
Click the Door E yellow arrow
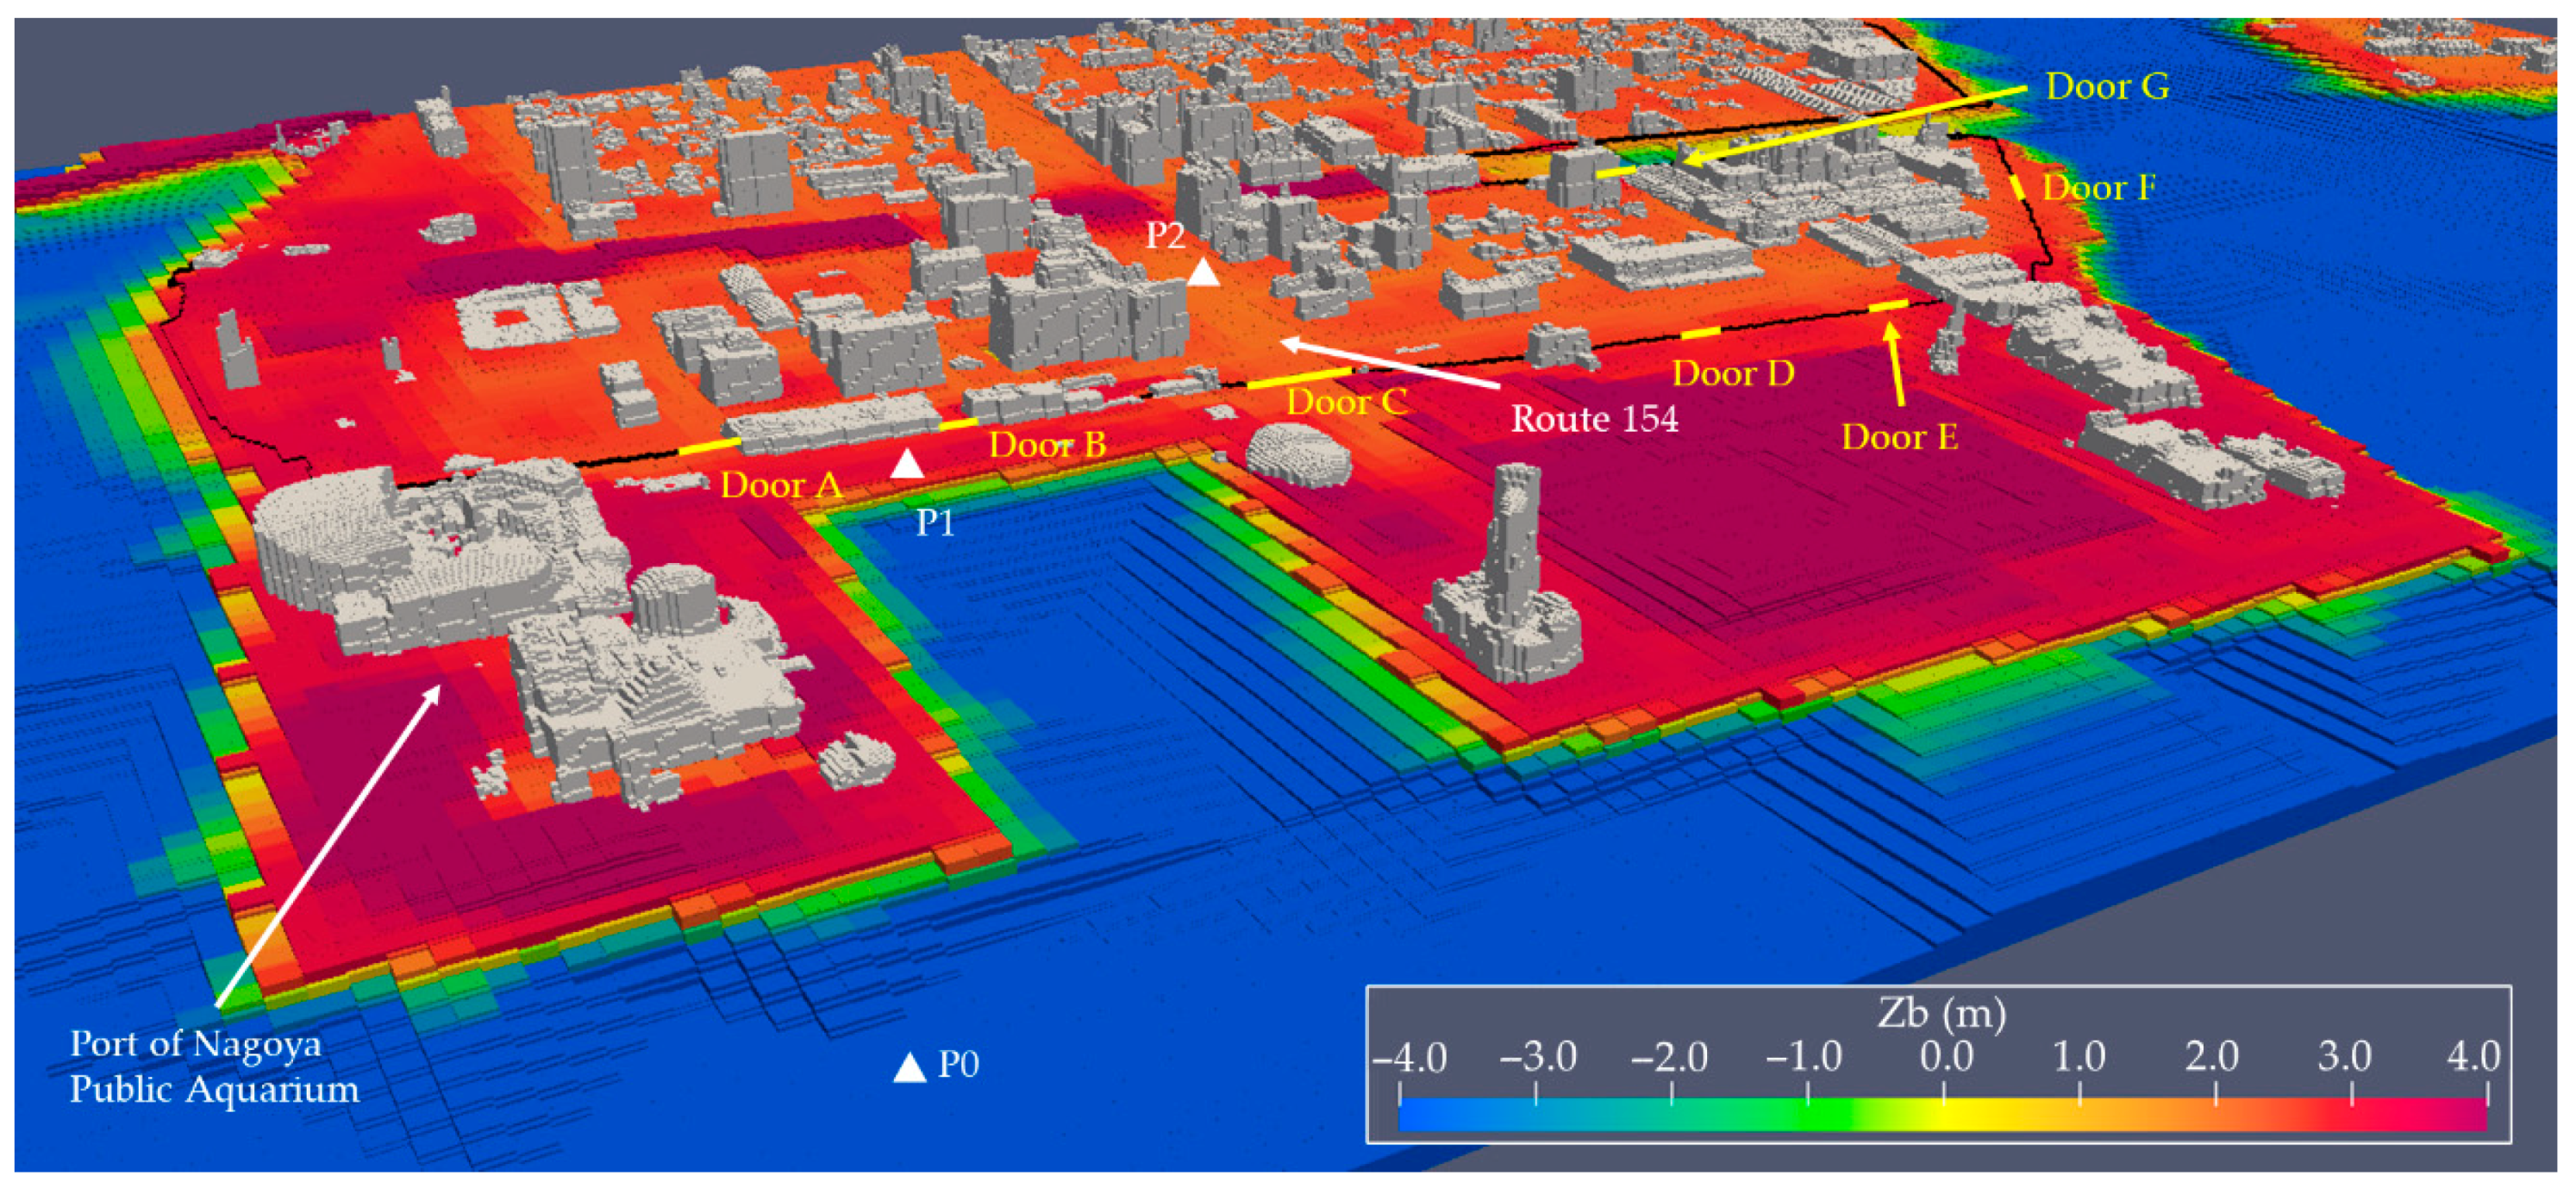tap(1895, 365)
